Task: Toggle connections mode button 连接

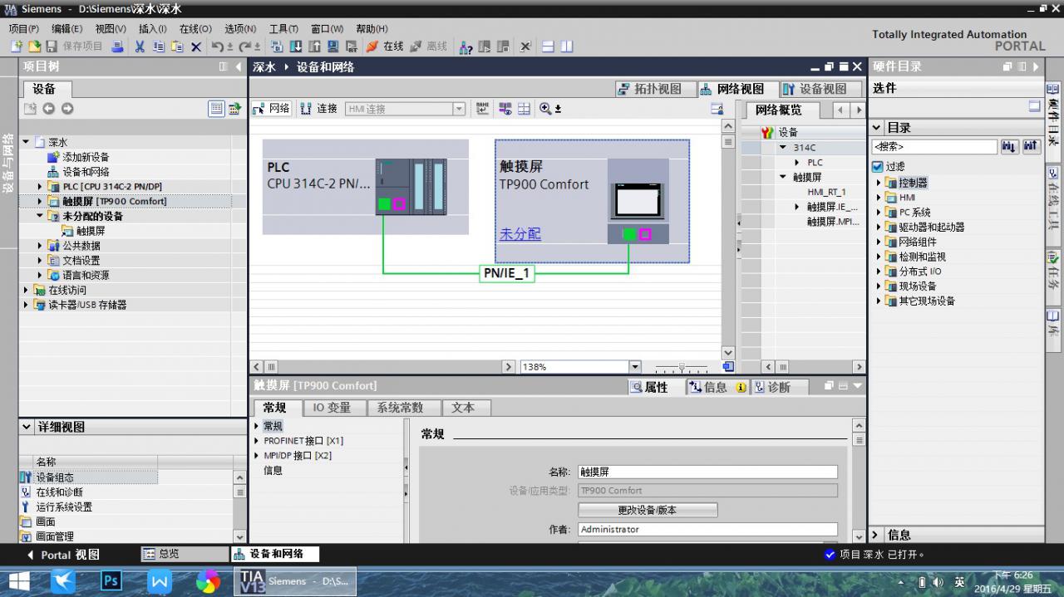Action: click(319, 109)
